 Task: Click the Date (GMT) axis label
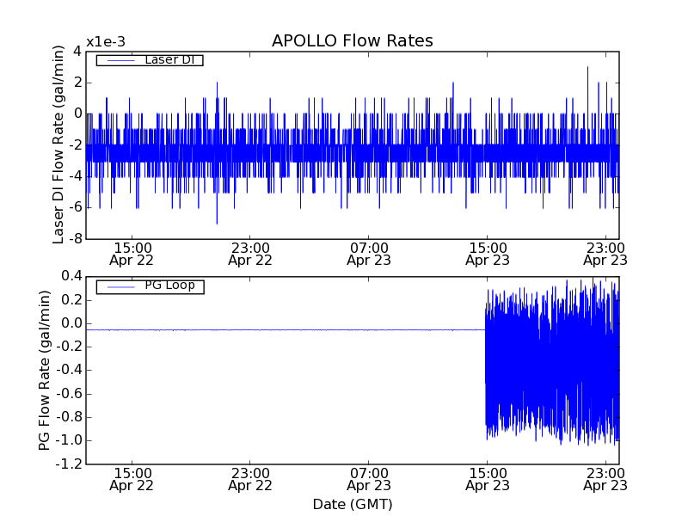(x=353, y=504)
